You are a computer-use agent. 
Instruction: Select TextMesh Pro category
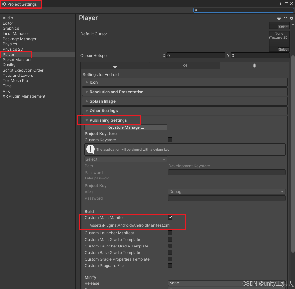pyautogui.click(x=15, y=80)
